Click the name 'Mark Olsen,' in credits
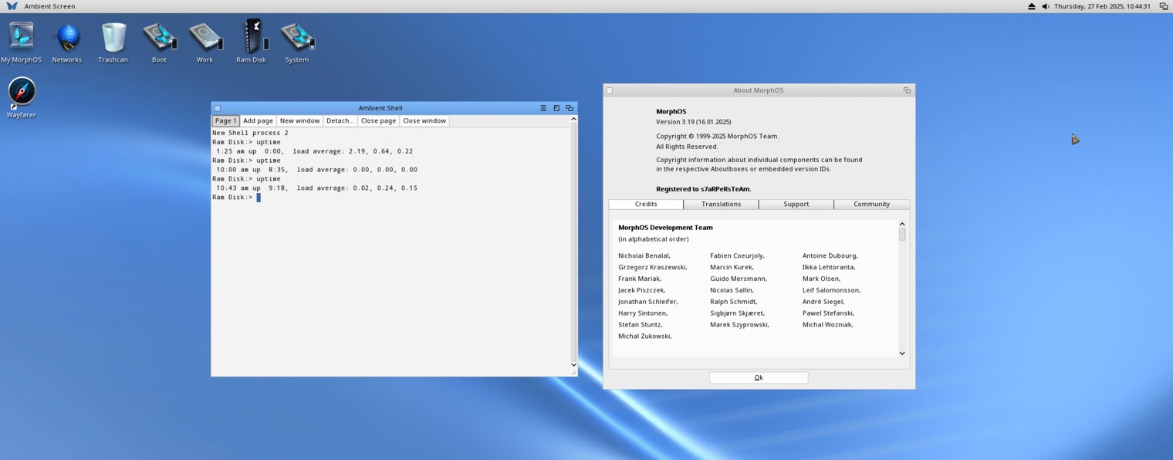Viewport: 1173px width, 460px height. coord(822,279)
